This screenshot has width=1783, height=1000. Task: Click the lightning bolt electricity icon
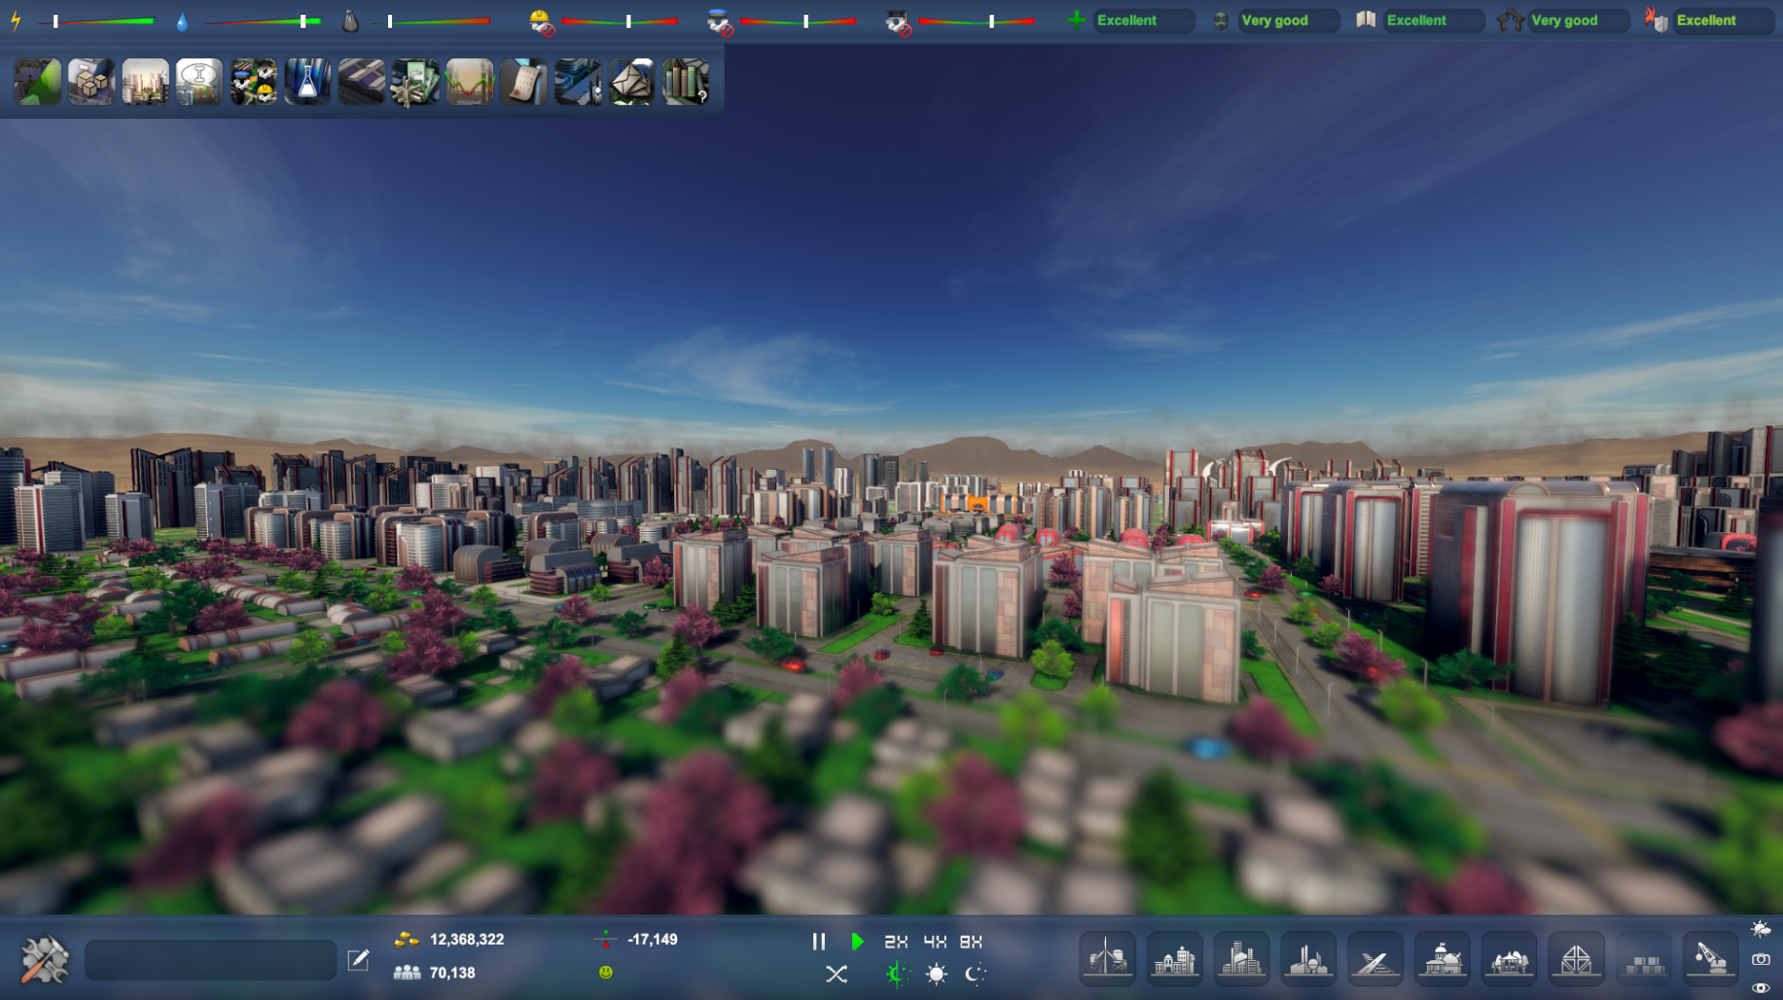(16, 20)
